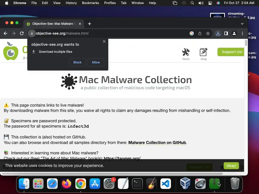Launch Safari from the Dock

52,184
